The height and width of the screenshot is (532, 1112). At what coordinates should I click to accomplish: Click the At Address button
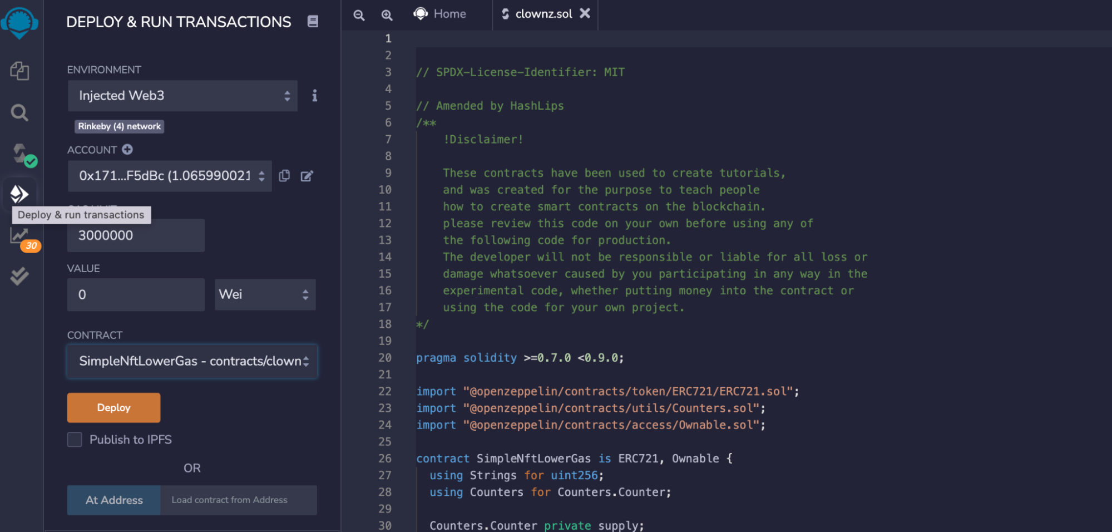[x=114, y=500]
